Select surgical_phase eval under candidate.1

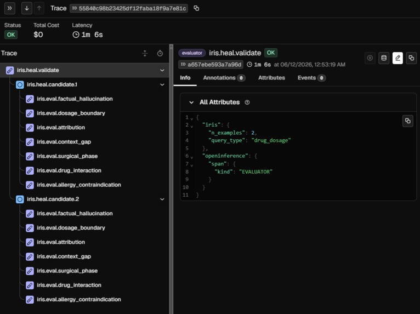(84, 156)
